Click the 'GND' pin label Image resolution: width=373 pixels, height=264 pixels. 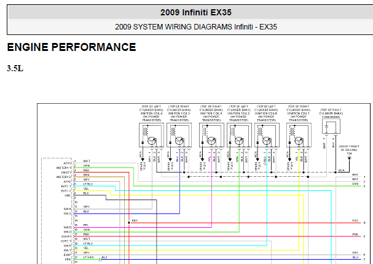68,195
